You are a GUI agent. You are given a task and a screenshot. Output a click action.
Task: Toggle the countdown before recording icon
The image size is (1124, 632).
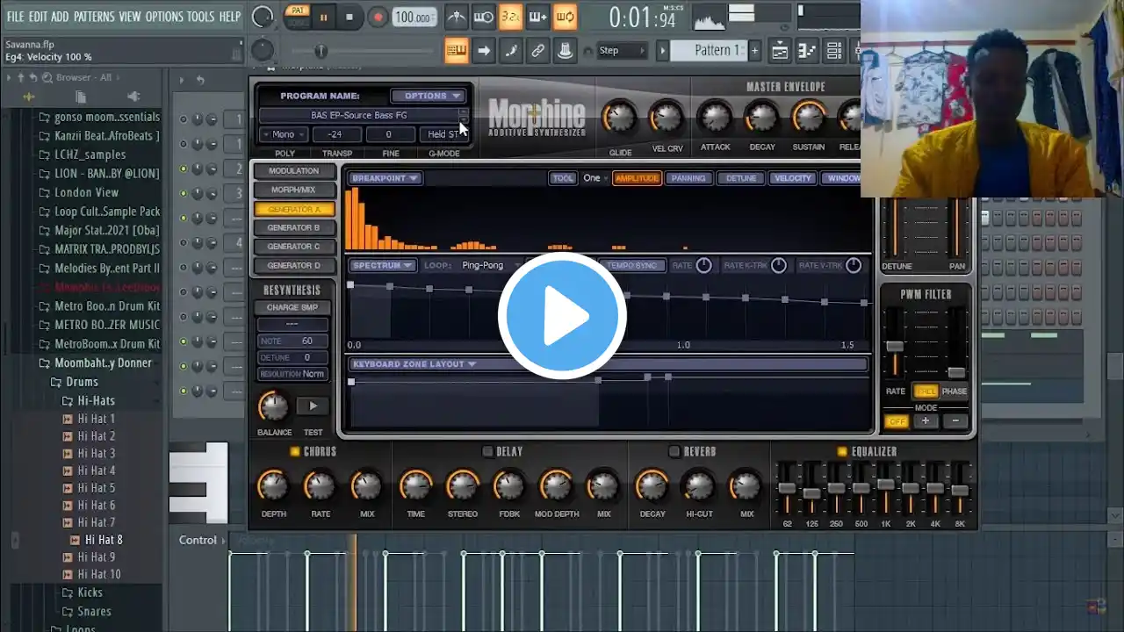click(x=510, y=17)
